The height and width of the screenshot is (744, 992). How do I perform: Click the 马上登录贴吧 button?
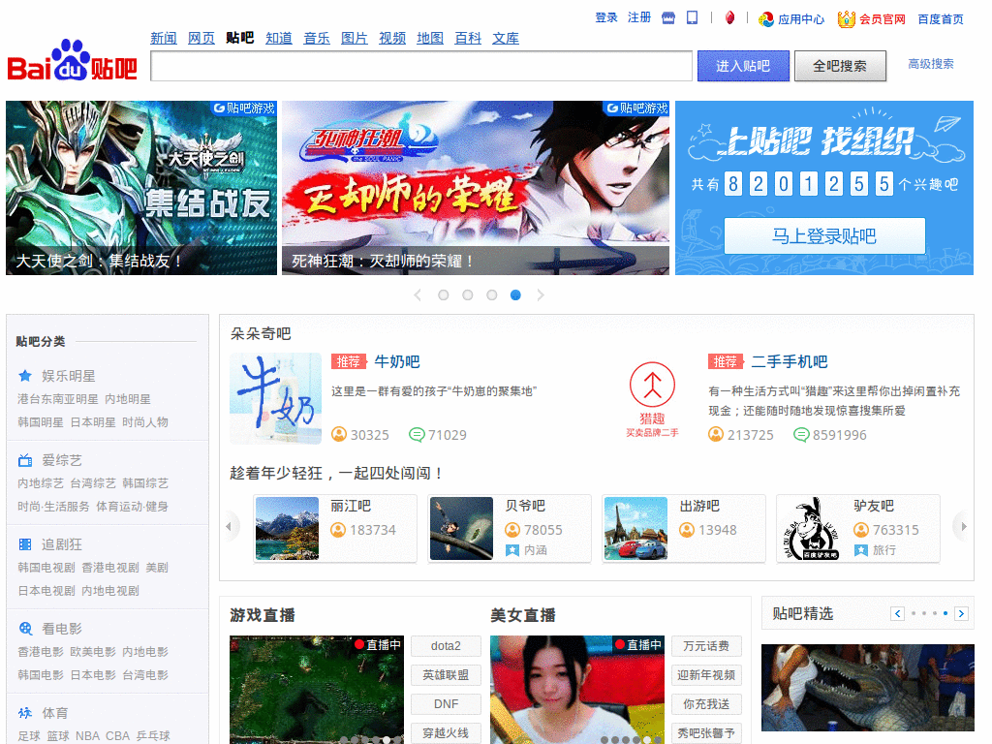pos(824,236)
